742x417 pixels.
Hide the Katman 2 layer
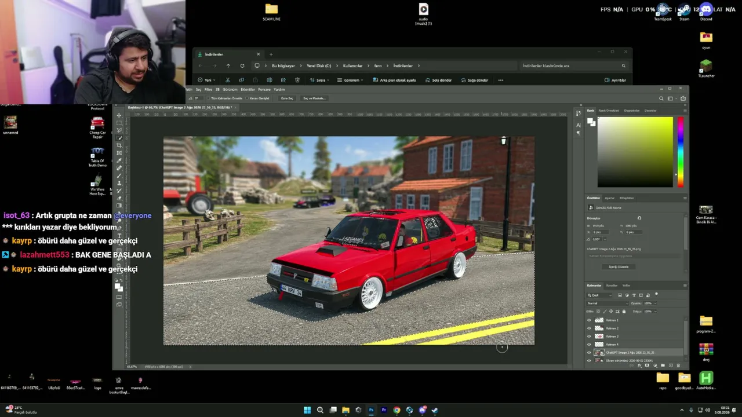590,328
